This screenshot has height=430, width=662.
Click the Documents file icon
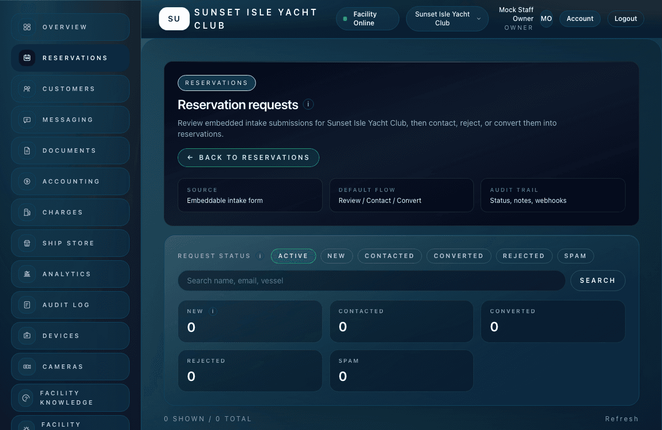27,150
